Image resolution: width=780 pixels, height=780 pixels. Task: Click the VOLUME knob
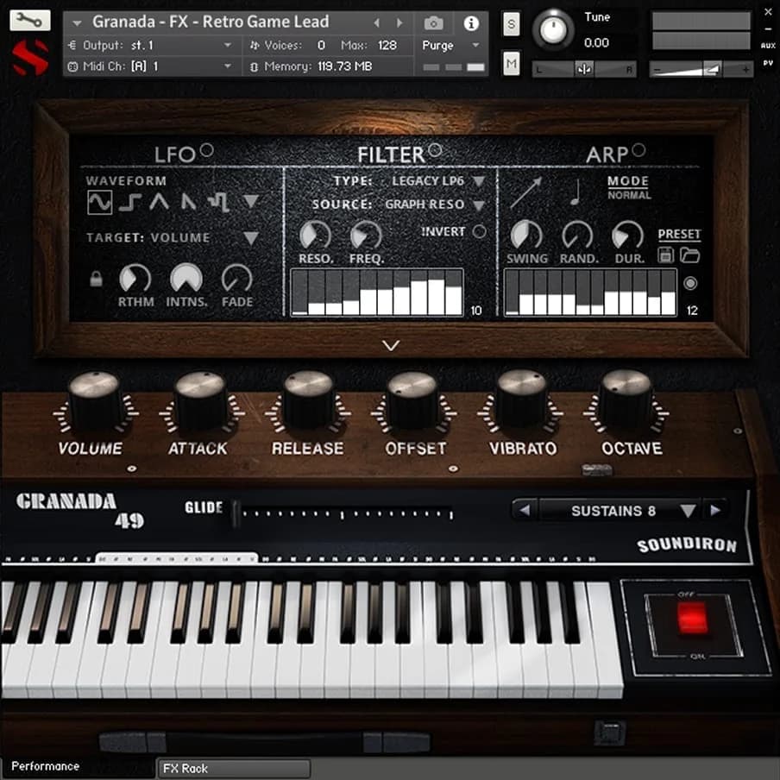pyautogui.click(x=93, y=401)
